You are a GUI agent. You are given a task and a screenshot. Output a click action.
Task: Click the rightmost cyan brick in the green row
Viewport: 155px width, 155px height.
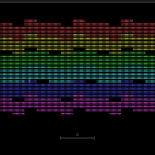pos(133,67)
